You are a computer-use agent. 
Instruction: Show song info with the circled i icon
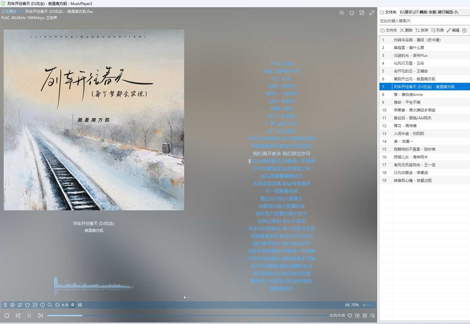click(x=42, y=305)
